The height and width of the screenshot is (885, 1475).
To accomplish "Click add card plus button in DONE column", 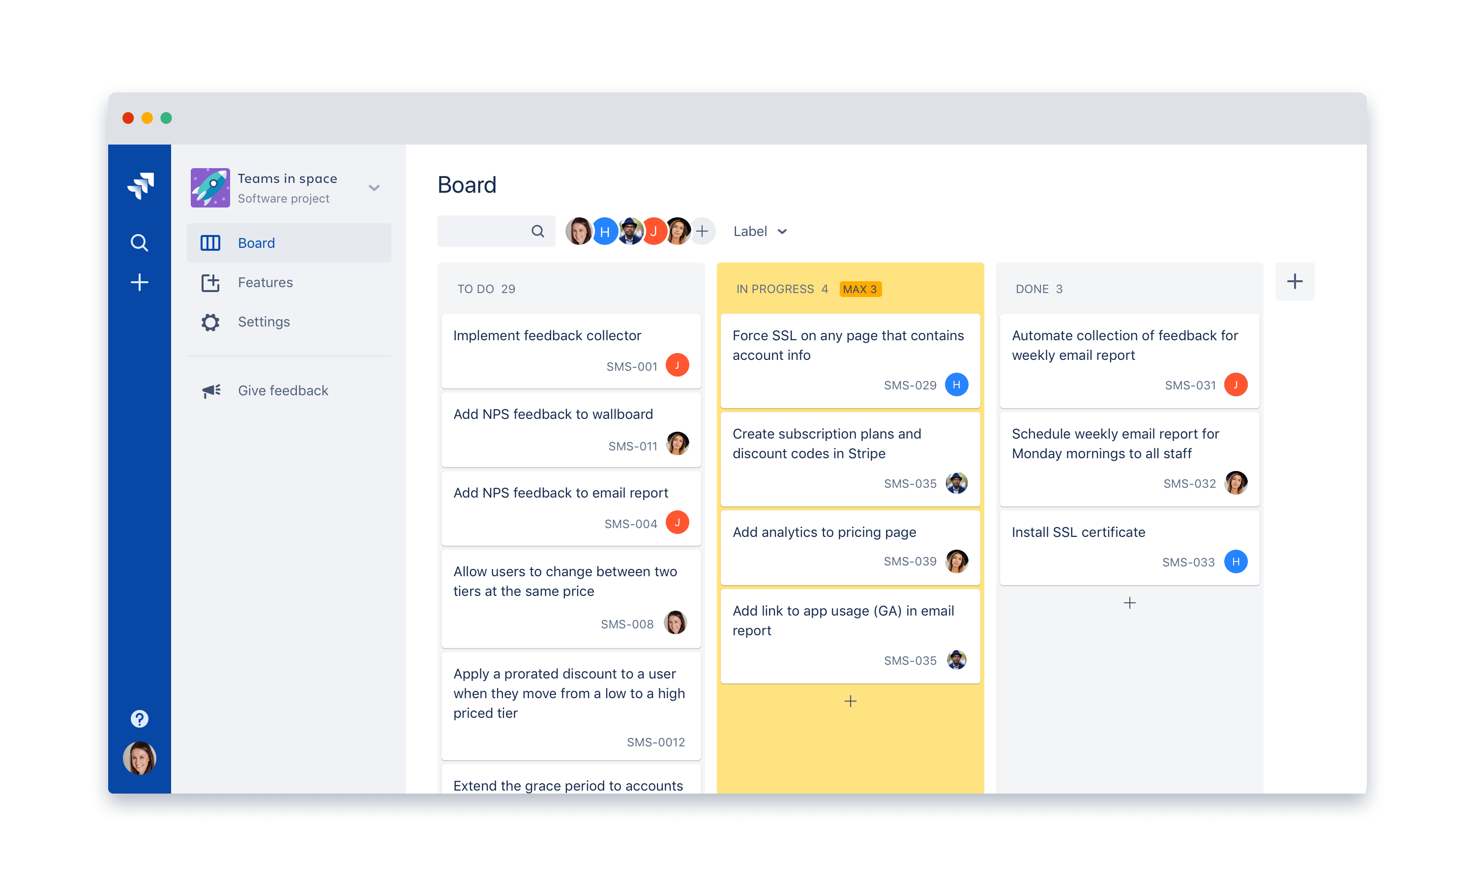I will point(1129,602).
